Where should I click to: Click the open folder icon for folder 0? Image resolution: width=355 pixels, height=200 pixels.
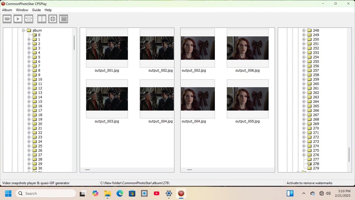coord(34,35)
